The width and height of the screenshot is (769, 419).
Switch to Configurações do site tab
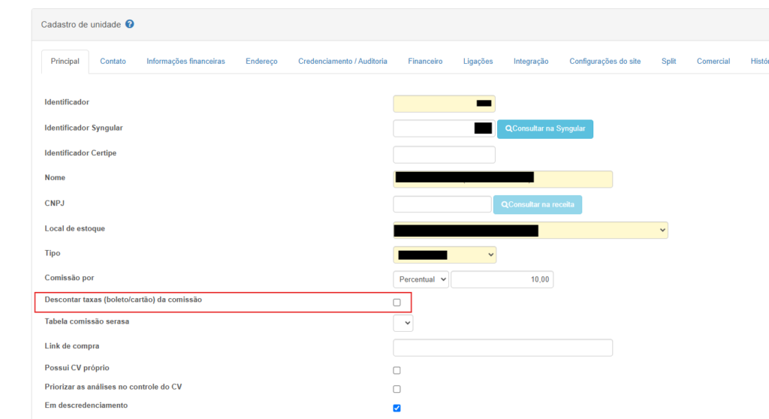point(605,62)
